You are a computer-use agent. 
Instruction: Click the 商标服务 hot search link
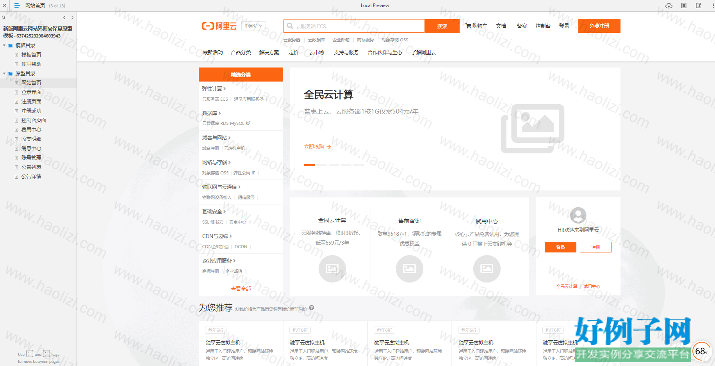point(366,40)
